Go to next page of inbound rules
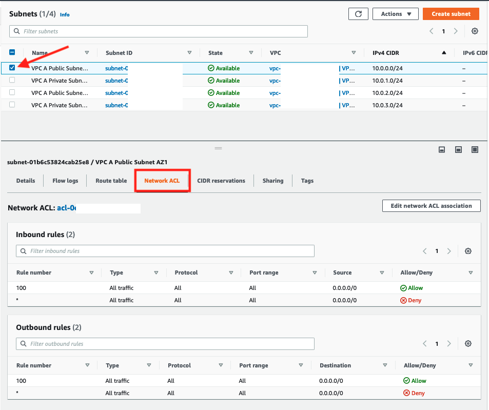The width and height of the screenshot is (489, 410). [x=449, y=251]
